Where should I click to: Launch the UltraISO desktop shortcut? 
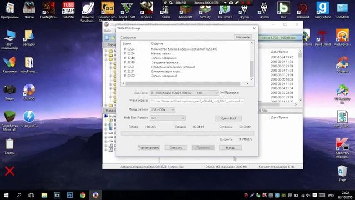29,92
